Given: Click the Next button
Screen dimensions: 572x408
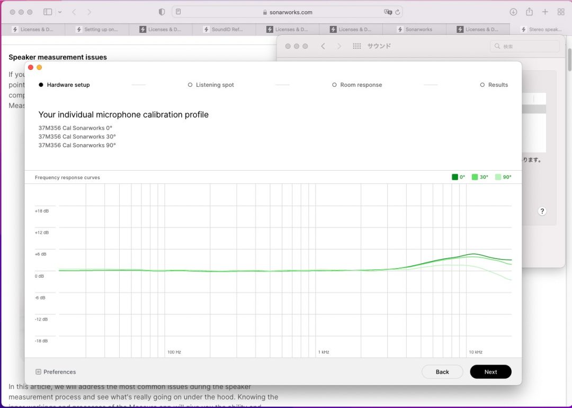Looking at the screenshot, I should [x=490, y=372].
